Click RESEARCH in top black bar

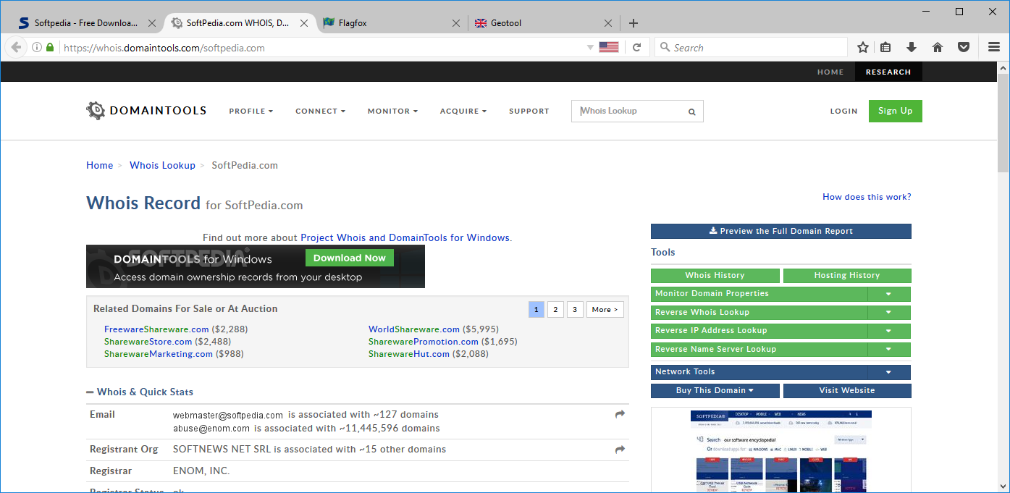point(888,72)
